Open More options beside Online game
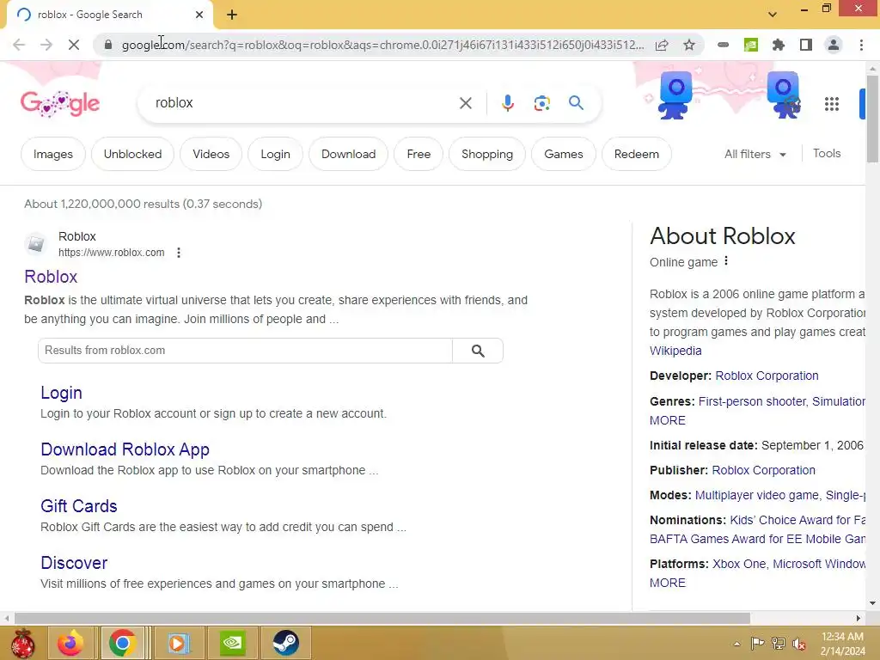Viewport: 880px width, 660px height. click(x=726, y=261)
